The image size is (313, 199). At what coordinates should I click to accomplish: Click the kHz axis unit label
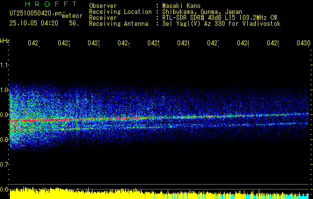(4, 41)
